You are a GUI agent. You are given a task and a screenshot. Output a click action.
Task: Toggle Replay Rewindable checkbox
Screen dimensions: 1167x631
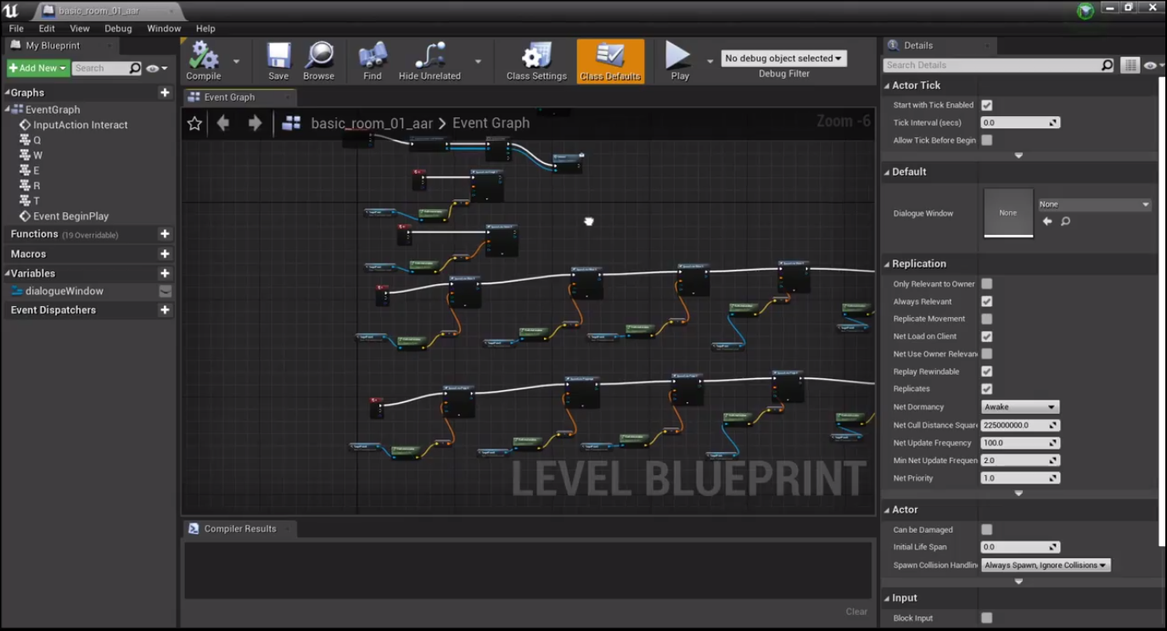(986, 371)
